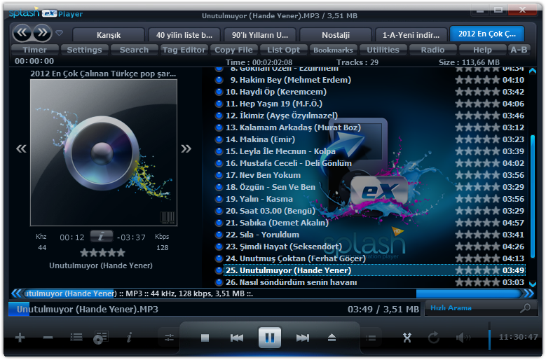The image size is (546, 360).
Task: Expand the small dropdown arrow beside navigation buttons
Action: point(59,33)
